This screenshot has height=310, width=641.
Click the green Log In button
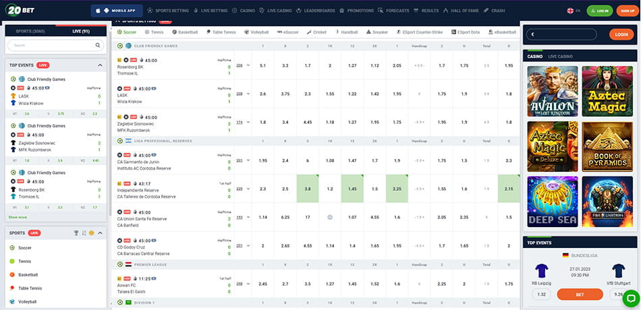600,11
